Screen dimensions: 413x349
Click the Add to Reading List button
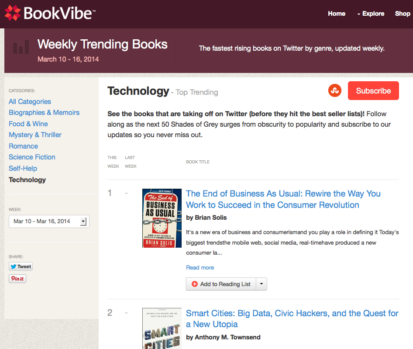221,284
